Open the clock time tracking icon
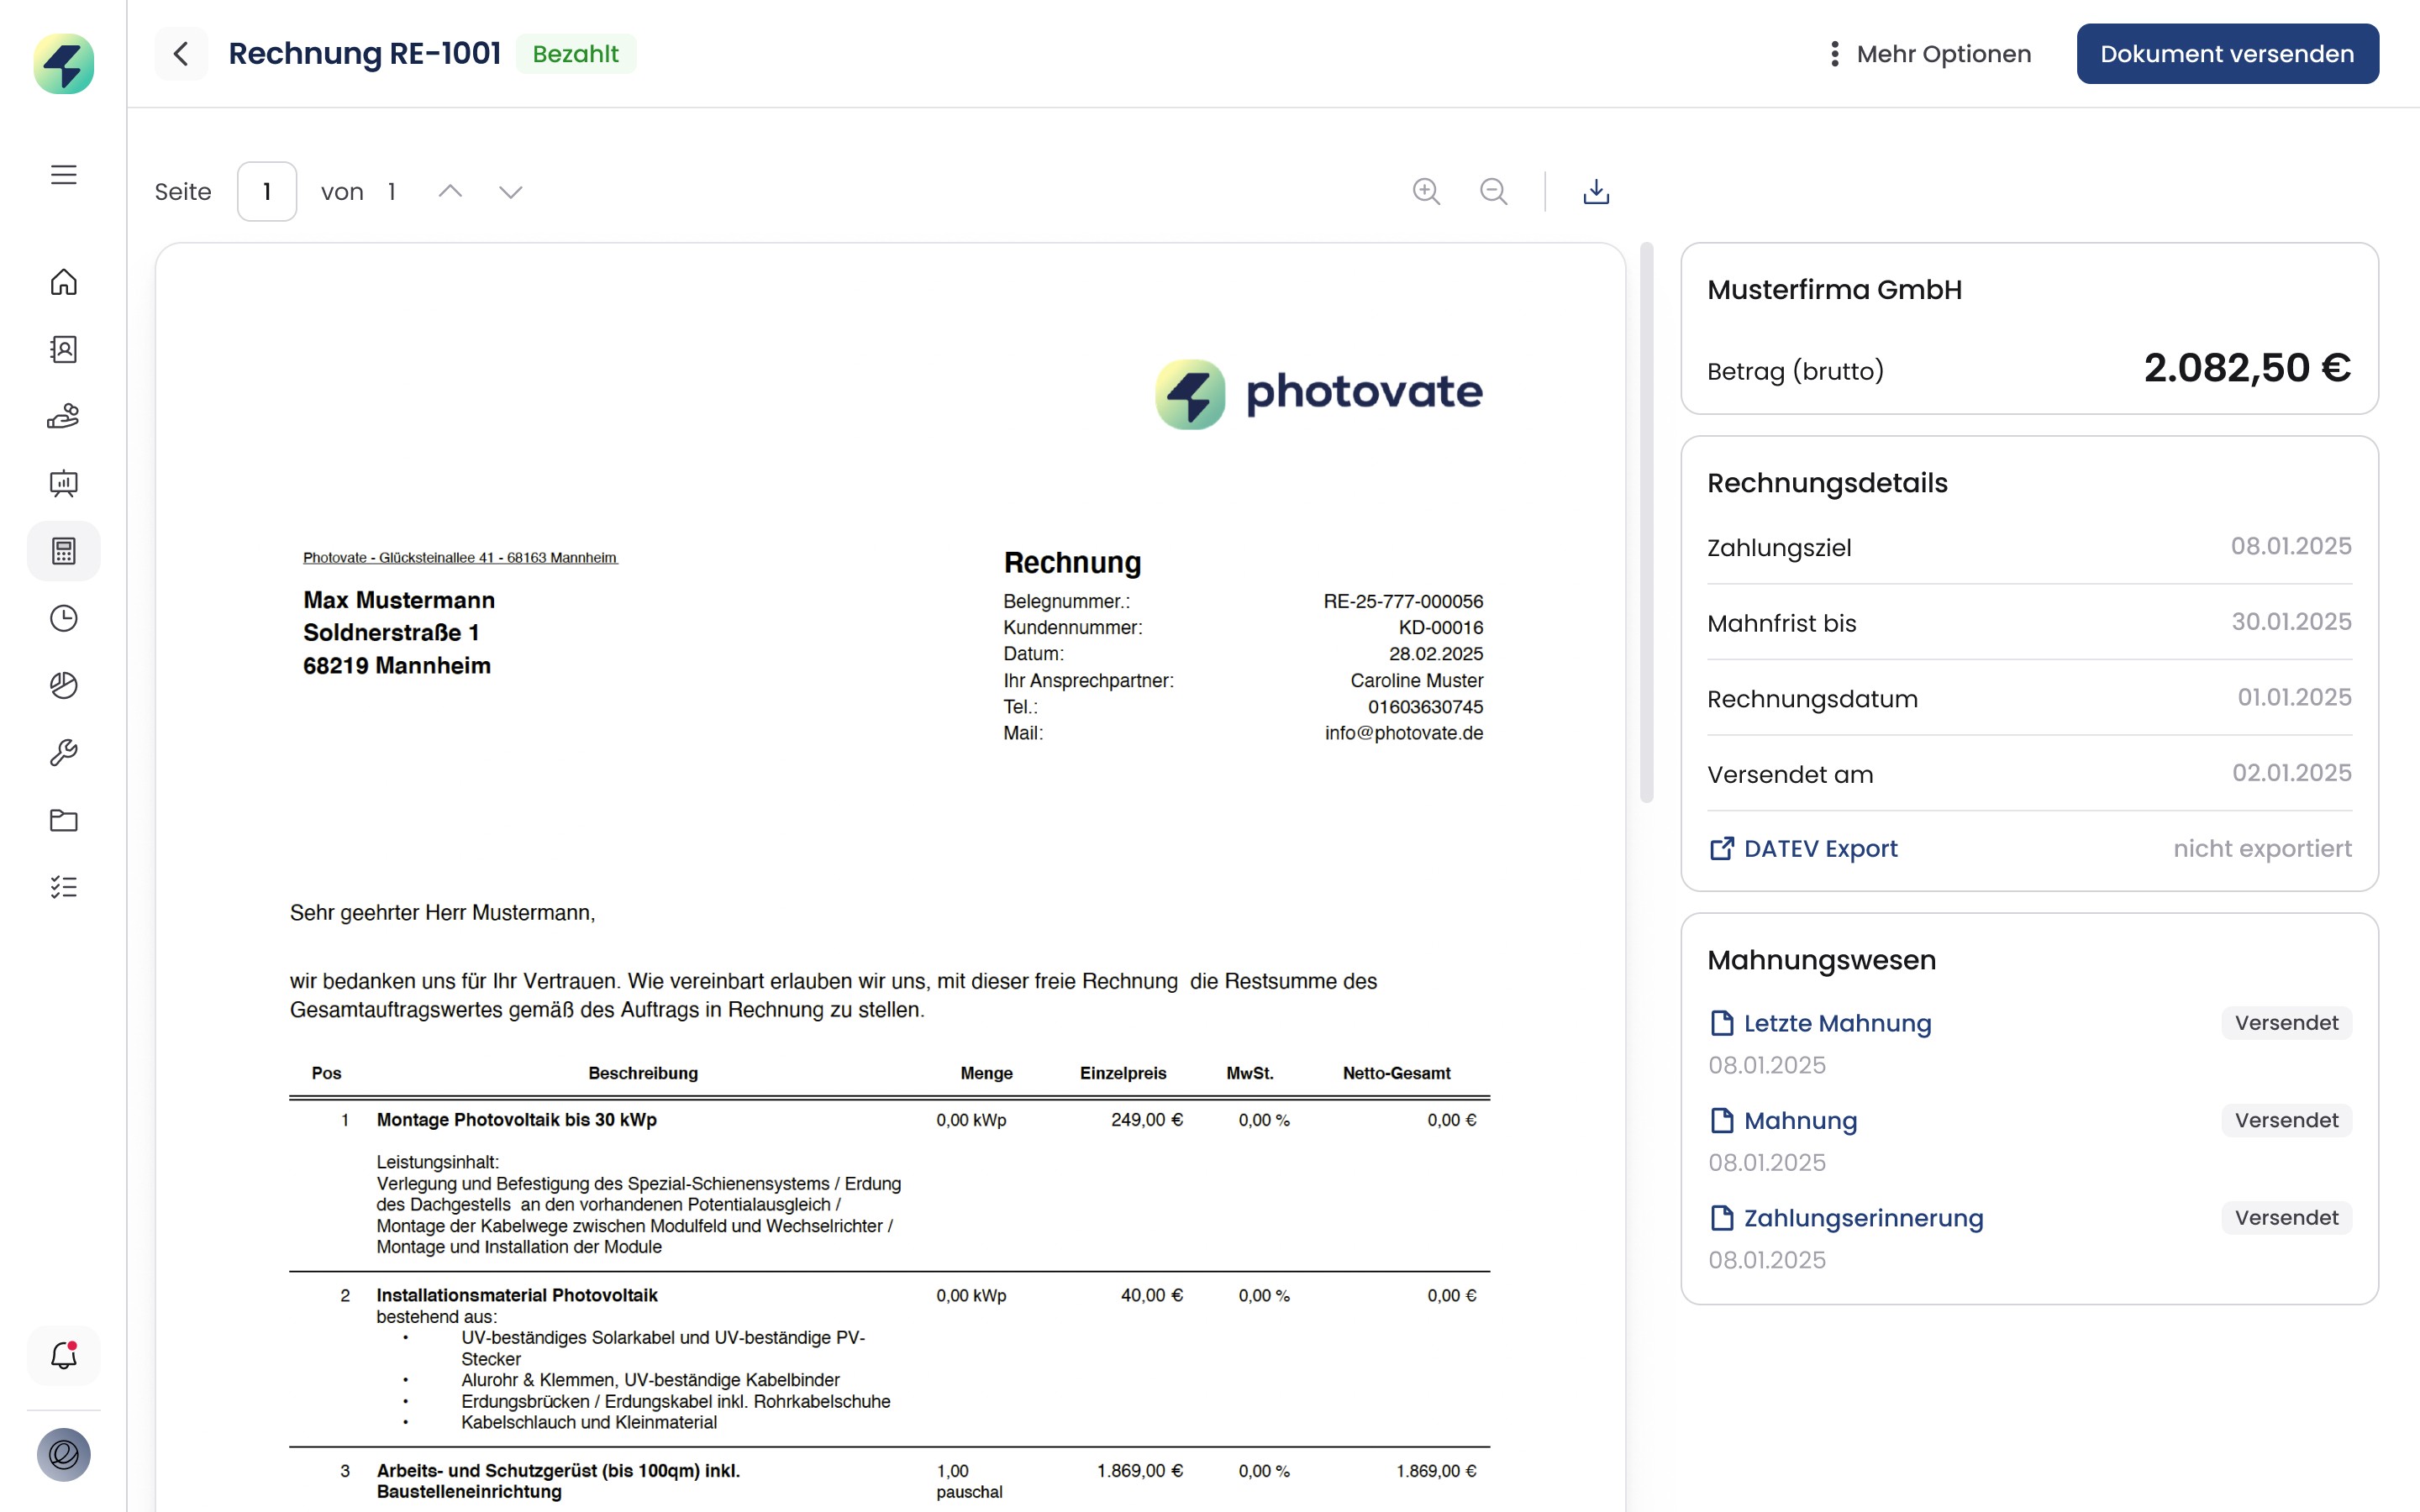This screenshot has width=2420, height=1512. (x=64, y=618)
